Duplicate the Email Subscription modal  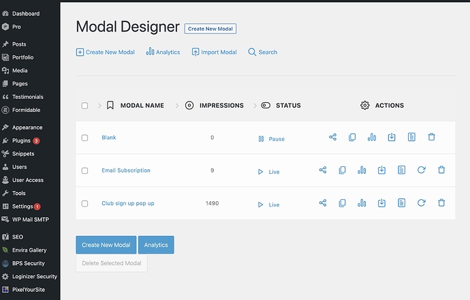pos(343,170)
